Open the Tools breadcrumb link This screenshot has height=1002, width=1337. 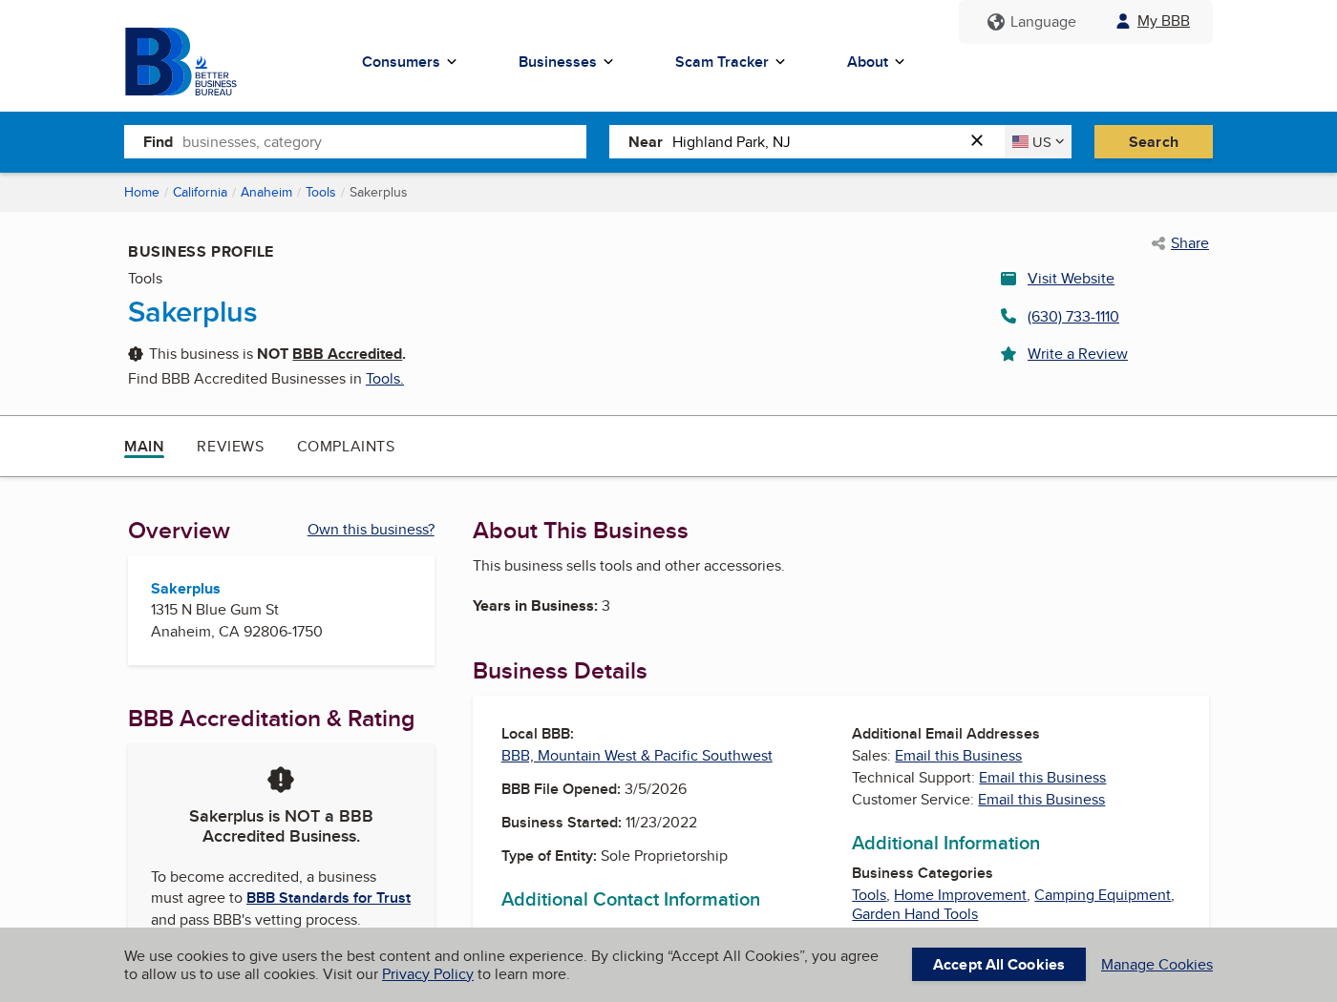(321, 193)
